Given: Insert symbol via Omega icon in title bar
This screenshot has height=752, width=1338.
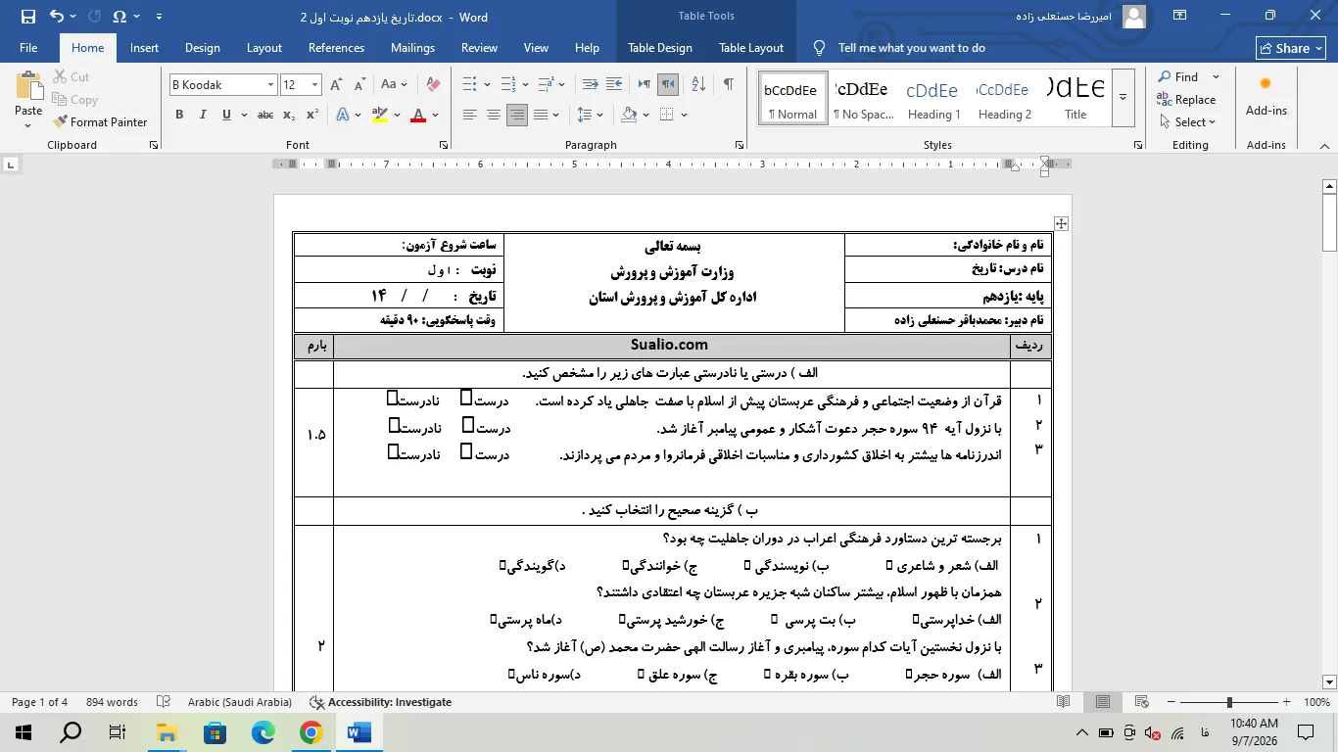Looking at the screenshot, I should coord(119,17).
